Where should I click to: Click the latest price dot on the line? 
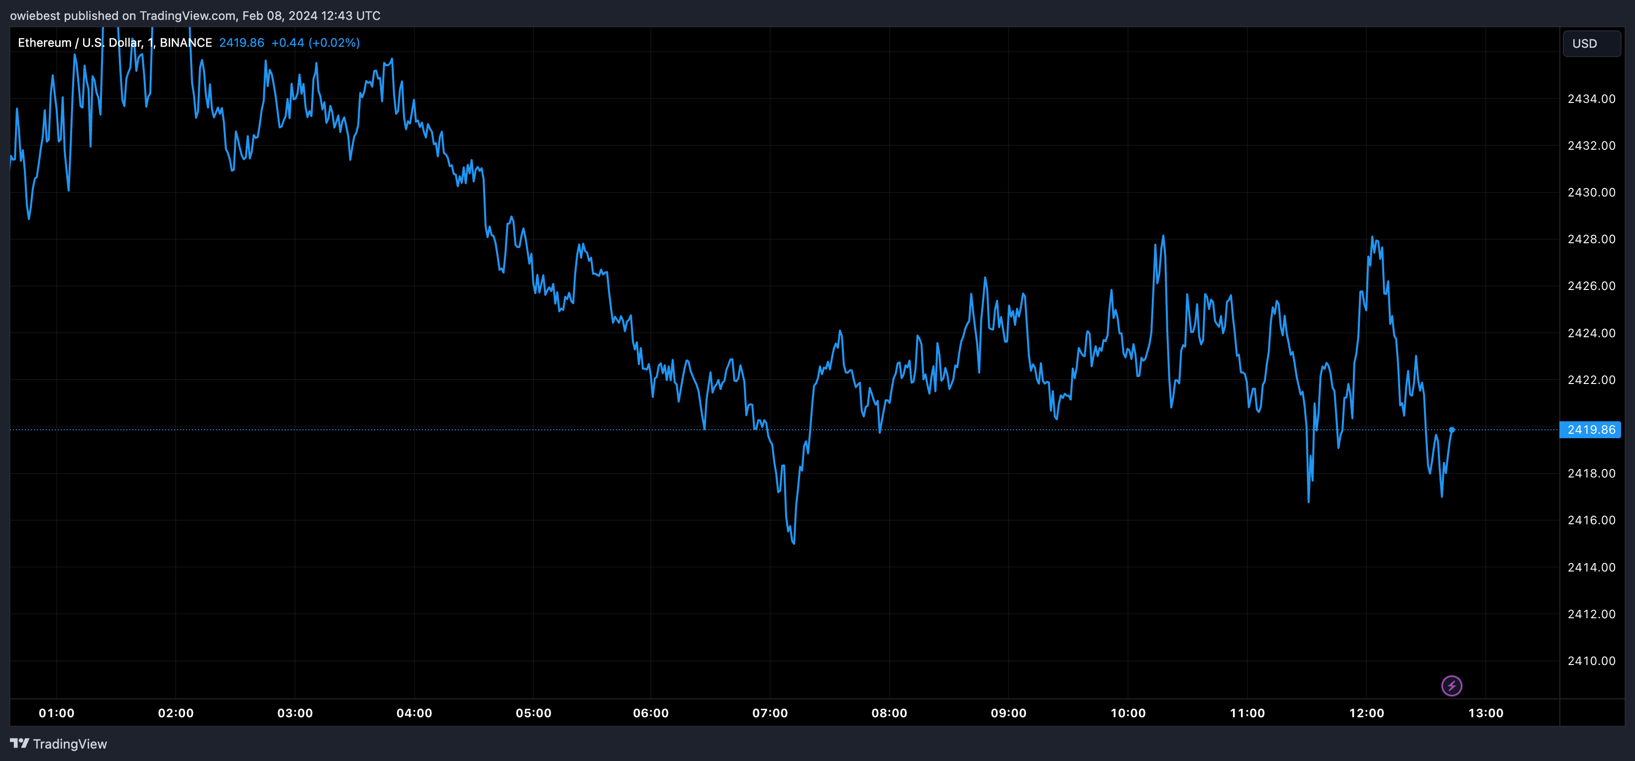pyautogui.click(x=1451, y=430)
